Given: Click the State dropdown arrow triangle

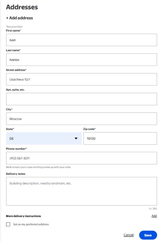Looking at the screenshot, I should (76, 138).
